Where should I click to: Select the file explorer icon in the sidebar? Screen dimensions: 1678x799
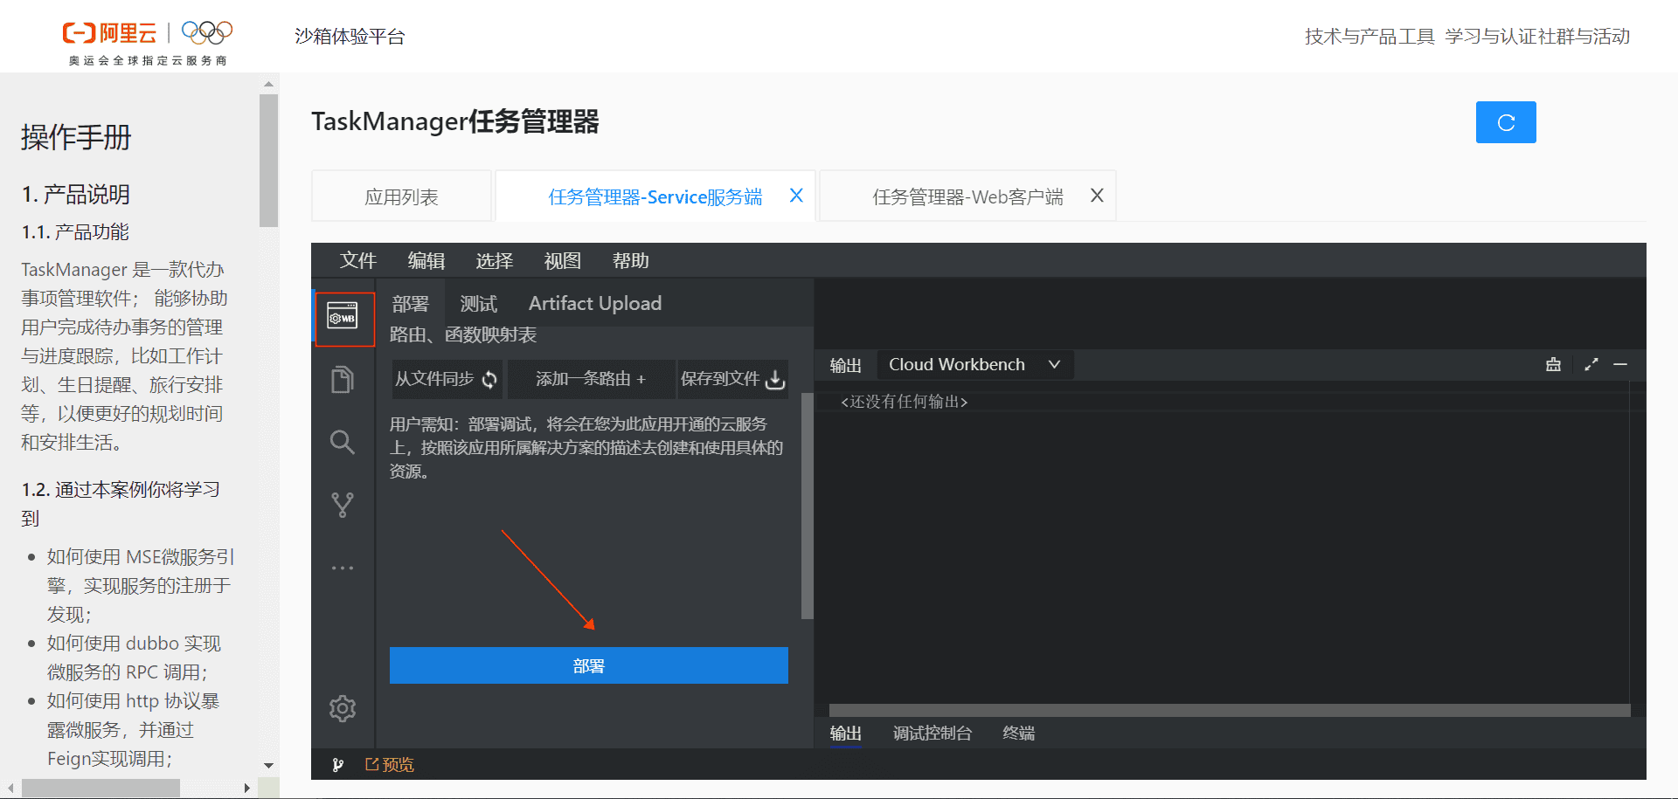point(343,379)
